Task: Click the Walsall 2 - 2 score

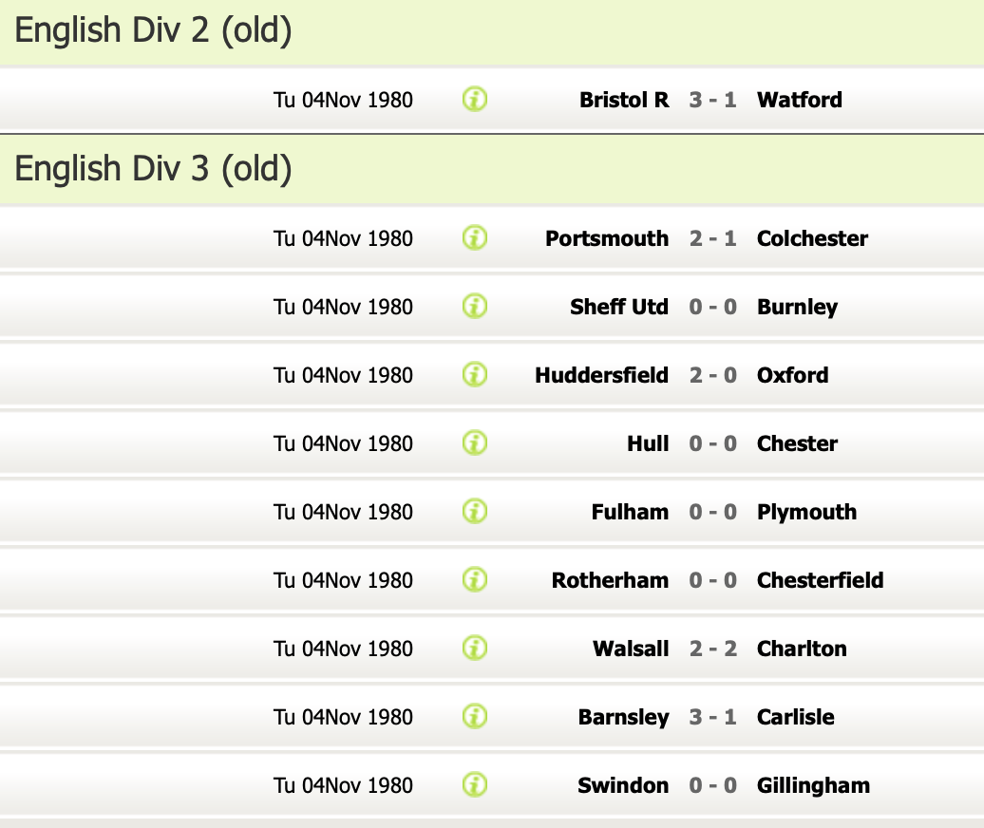Action: tap(712, 649)
